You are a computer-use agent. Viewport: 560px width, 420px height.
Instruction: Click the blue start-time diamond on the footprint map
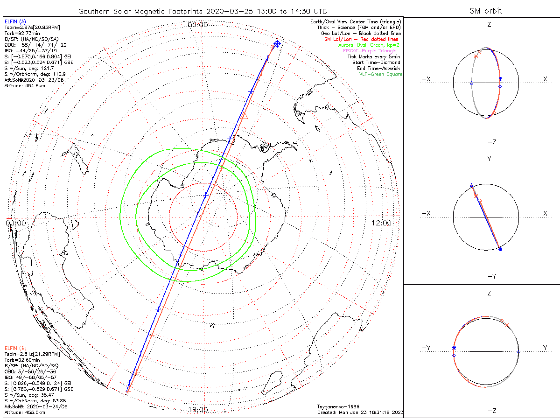277,44
